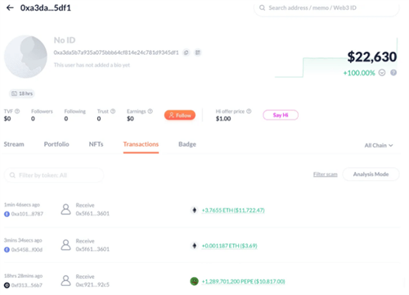Focus the Search address / memo / Web3 ID field
409x295 pixels.
(x=326, y=8)
